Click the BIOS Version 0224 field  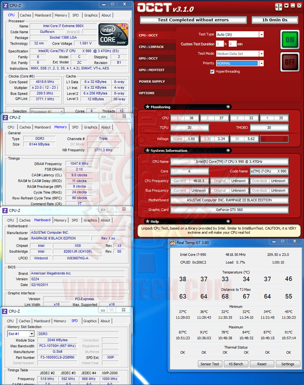click(77, 279)
